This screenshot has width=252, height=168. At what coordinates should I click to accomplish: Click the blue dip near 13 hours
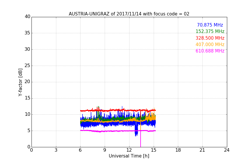[x=136, y=131]
